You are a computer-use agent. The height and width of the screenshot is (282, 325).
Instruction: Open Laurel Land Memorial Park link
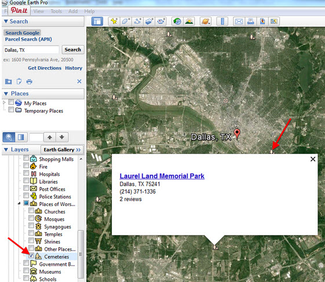pyautogui.click(x=162, y=176)
